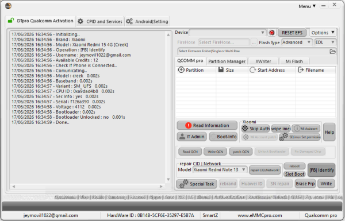
Task: Open the Model Xiaomi Redmi Note 13 dropdown
Action: [220, 169]
